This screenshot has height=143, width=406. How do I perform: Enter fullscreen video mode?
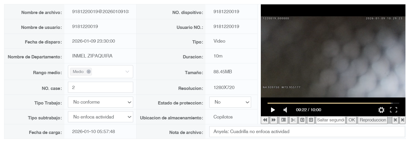[394, 110]
